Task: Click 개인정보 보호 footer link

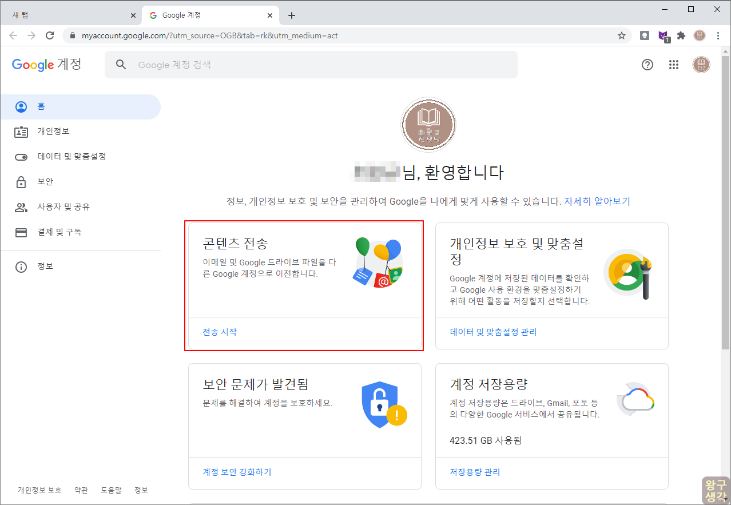Action: coord(39,490)
